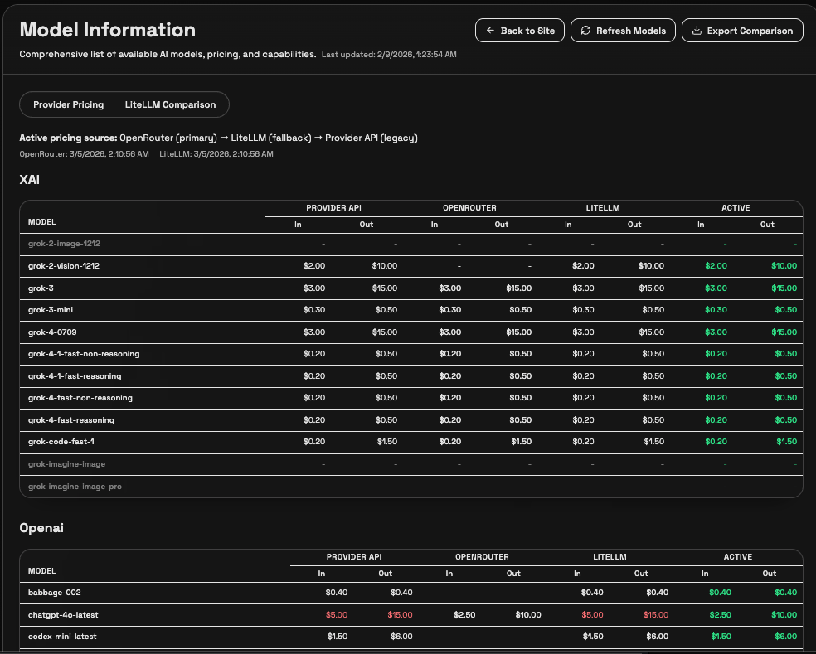Image resolution: width=816 pixels, height=654 pixels.
Task: Switch to the LiteLLM Comparison tab
Action: point(170,104)
